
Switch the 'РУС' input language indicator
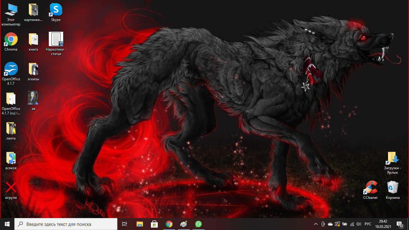click(x=368, y=224)
